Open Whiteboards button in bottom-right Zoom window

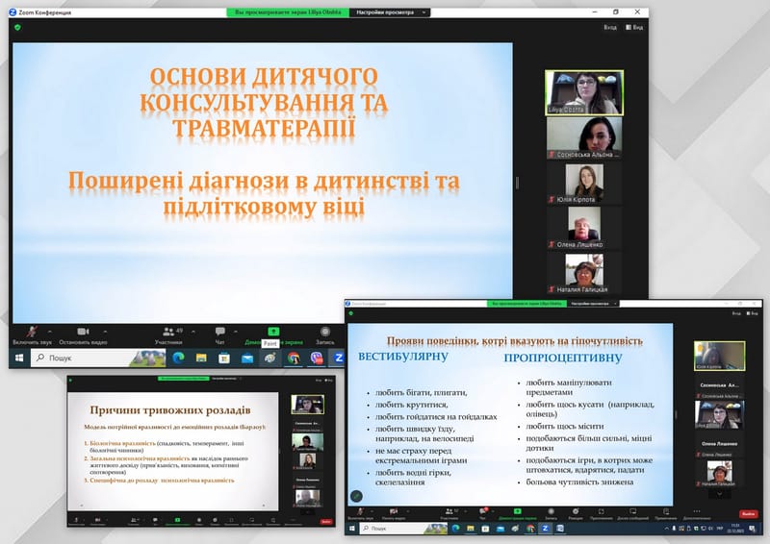click(632, 511)
